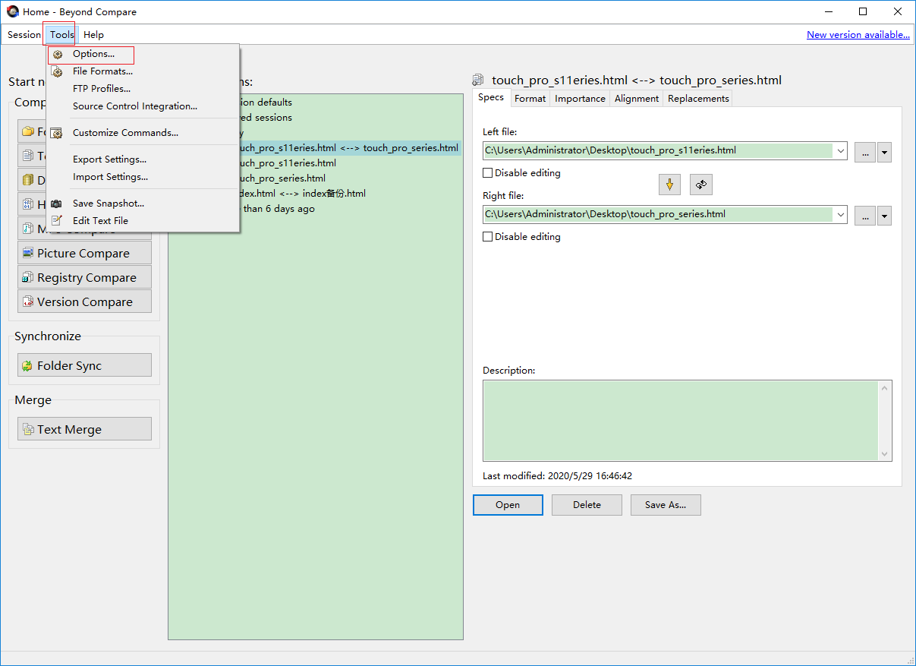This screenshot has width=916, height=666.
Task: Switch to the Alignment tab
Action: (x=637, y=99)
